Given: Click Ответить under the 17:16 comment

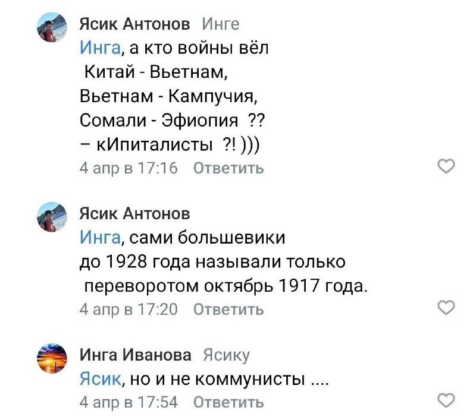Looking at the screenshot, I should click(x=228, y=168).
